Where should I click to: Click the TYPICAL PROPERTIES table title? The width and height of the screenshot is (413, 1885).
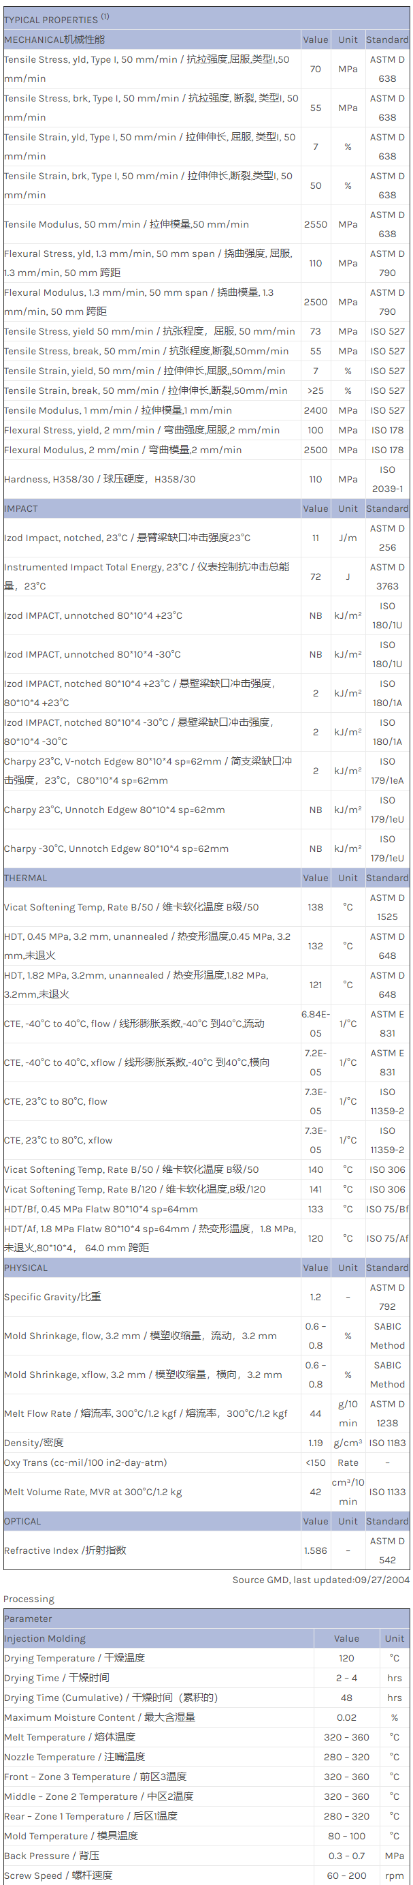pos(56,19)
